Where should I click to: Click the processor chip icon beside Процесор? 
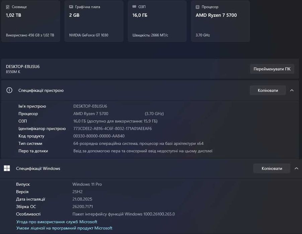pos(198,7)
